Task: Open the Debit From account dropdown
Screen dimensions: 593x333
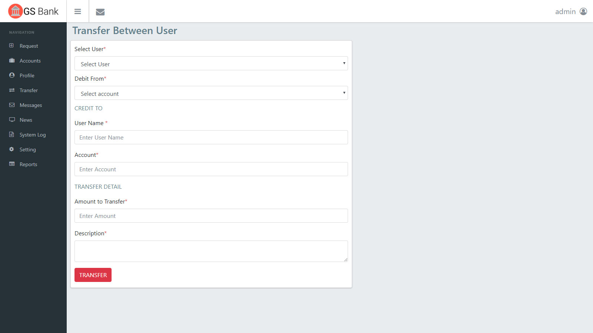Action: (x=211, y=93)
